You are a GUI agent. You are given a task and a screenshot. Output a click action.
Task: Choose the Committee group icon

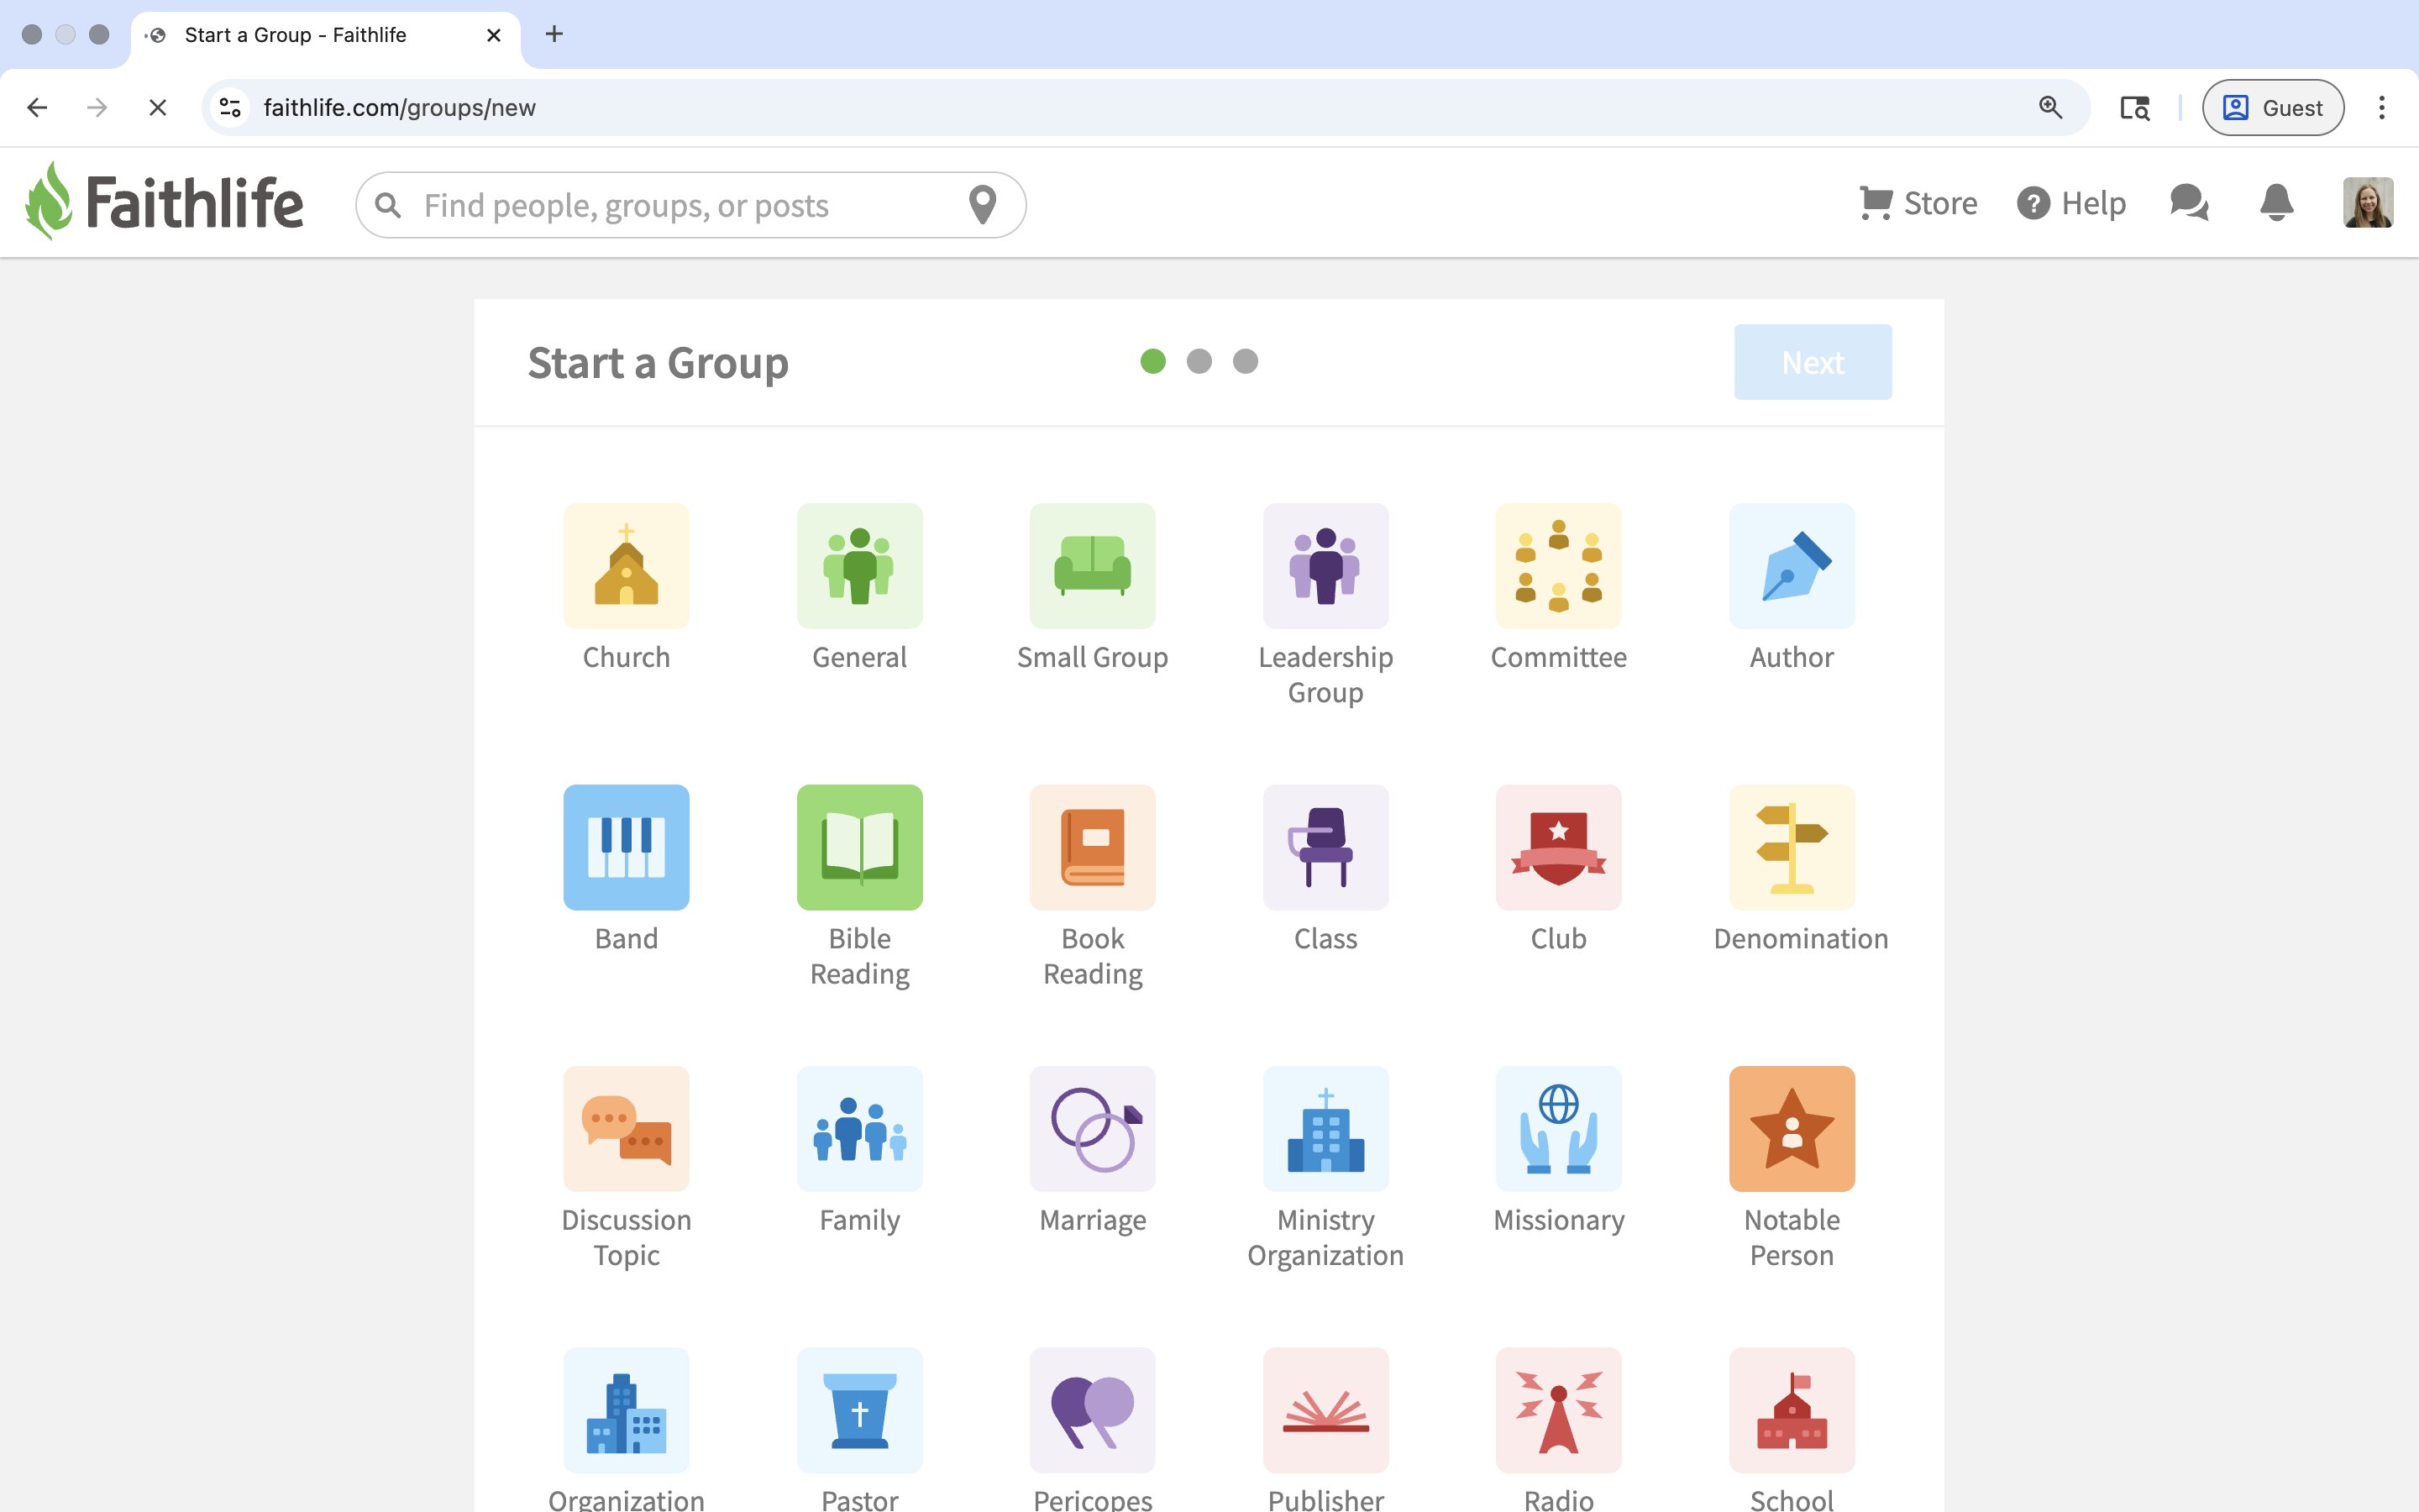click(1558, 566)
